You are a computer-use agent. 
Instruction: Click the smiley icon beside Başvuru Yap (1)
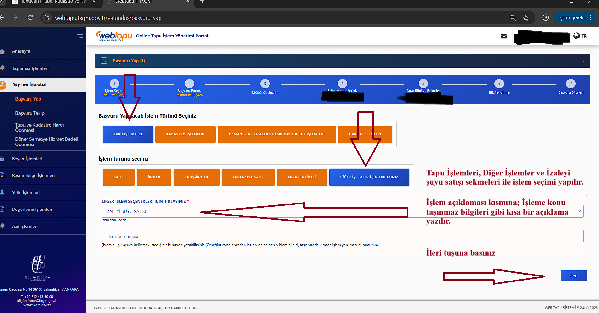pos(104,61)
